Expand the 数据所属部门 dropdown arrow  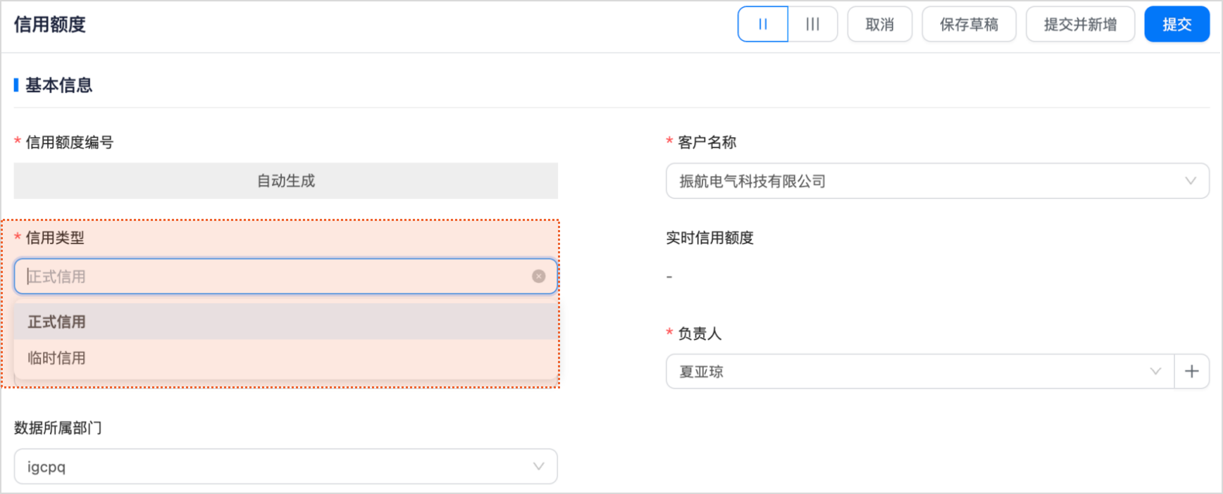539,467
